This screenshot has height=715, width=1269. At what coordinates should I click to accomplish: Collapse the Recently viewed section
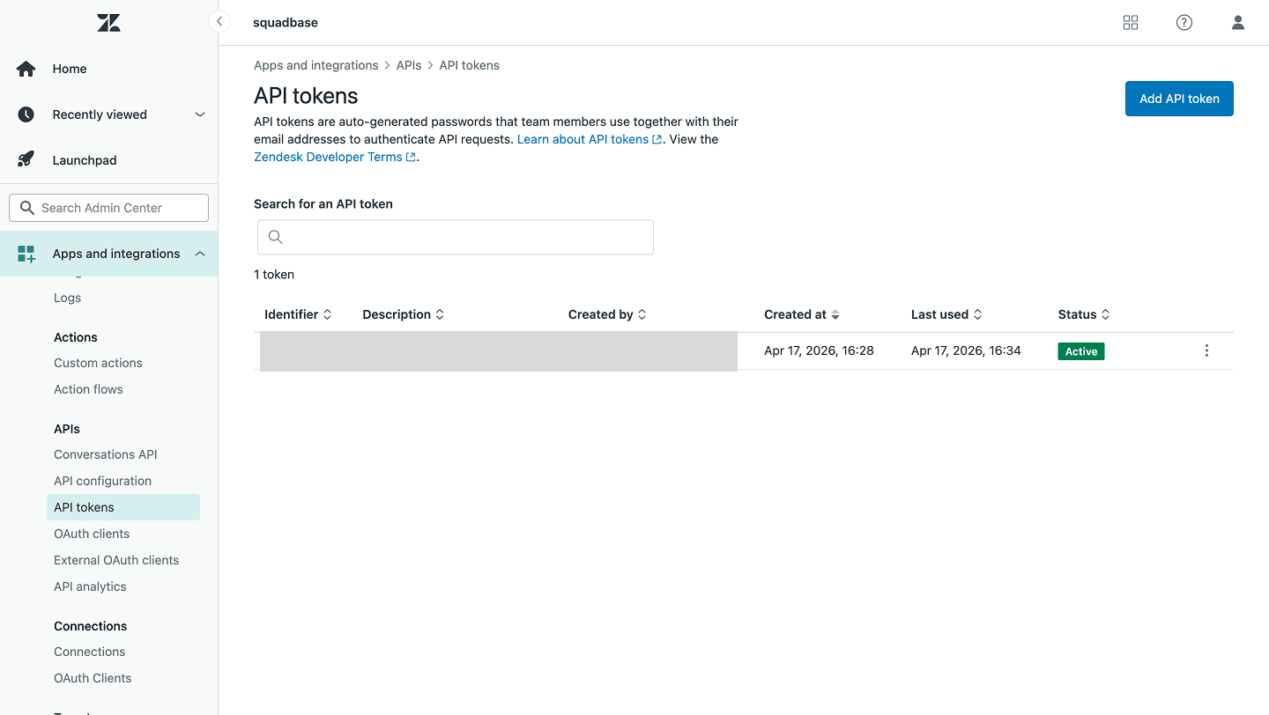[x=199, y=114]
